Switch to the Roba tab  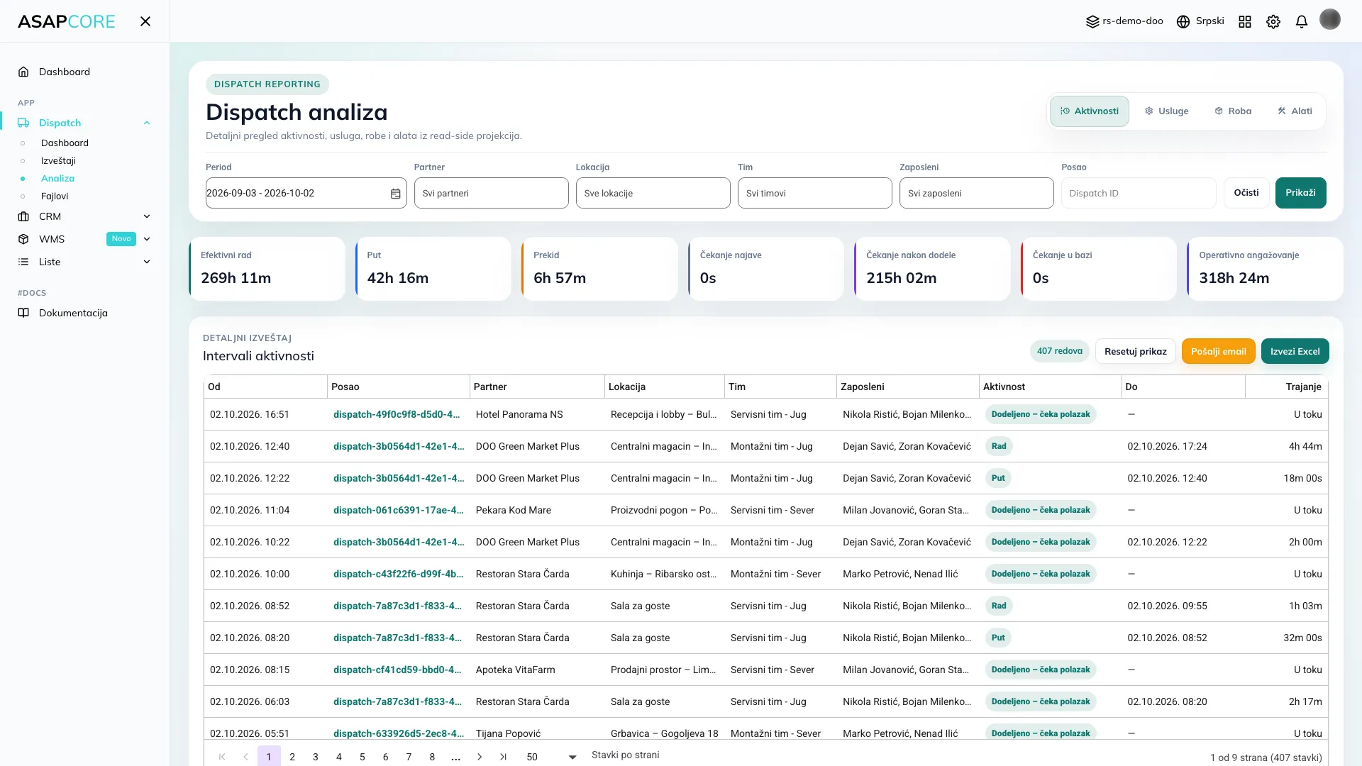1233,111
